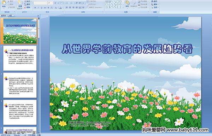Open the slide Layout dropdown
The image size is (212, 136).
click(x=28, y=1)
